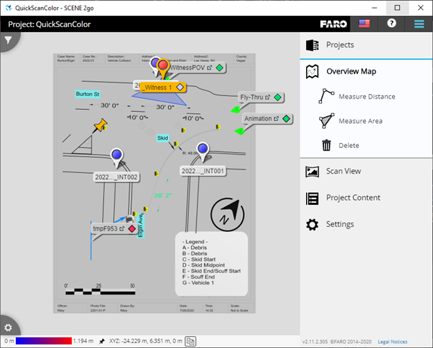
Task: Click the map settings gear in corner
Action: point(8,328)
